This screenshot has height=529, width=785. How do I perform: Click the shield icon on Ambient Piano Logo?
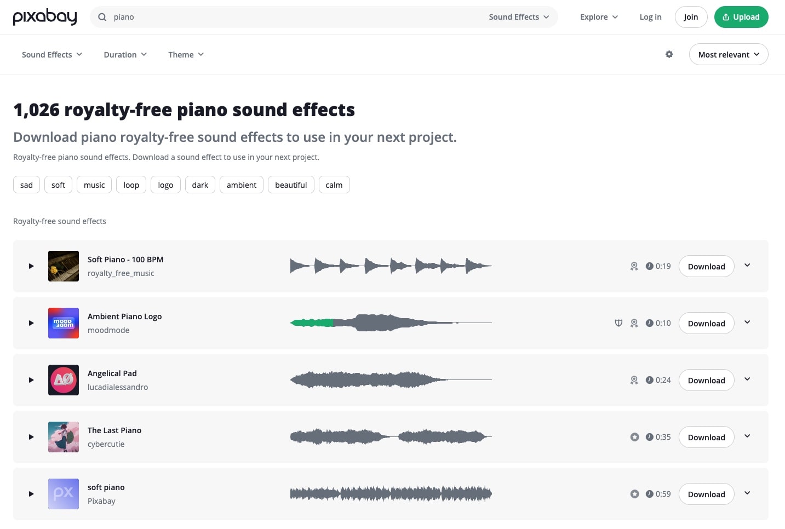pos(618,323)
